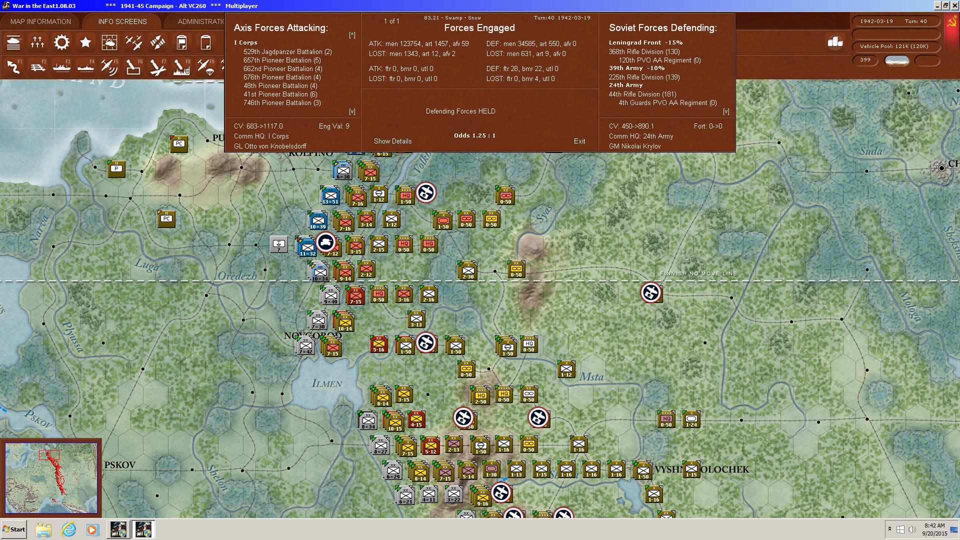Collapse the Axis attacking units list
This screenshot has height=540, width=960.
point(351,34)
